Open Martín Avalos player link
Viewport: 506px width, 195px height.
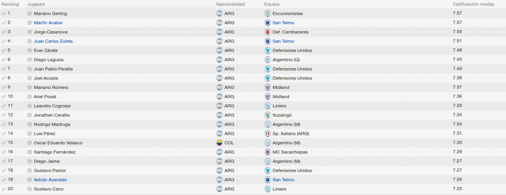pyautogui.click(x=48, y=23)
